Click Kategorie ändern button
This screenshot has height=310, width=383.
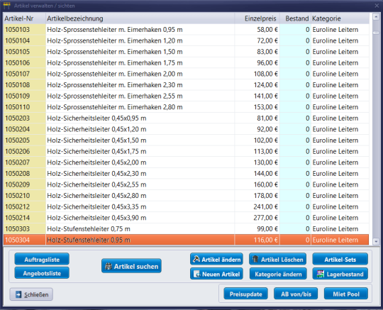(x=278, y=274)
